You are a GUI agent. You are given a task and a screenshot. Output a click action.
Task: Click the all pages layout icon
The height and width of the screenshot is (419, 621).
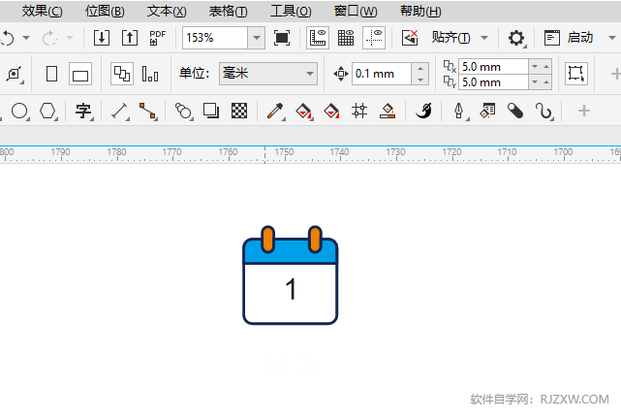(x=122, y=74)
